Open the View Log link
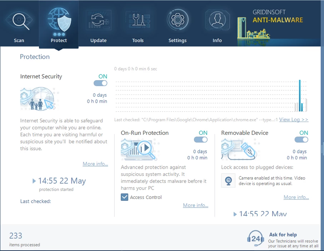The width and height of the screenshot is (324, 251). 293,120
